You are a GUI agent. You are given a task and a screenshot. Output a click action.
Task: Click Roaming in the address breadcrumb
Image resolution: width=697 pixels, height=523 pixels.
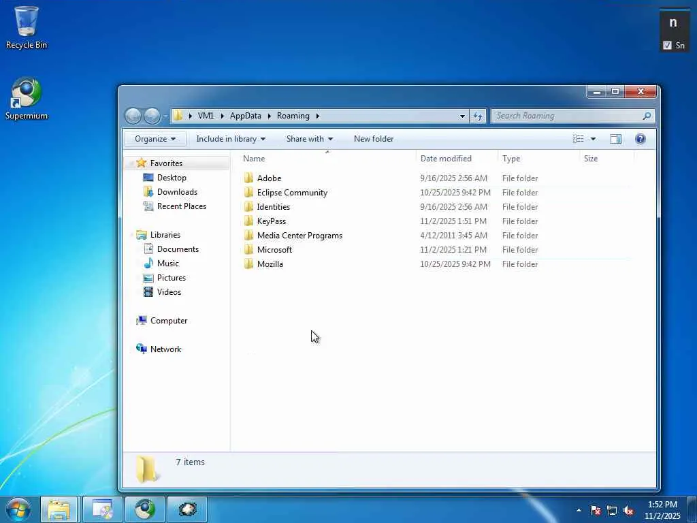pos(293,116)
